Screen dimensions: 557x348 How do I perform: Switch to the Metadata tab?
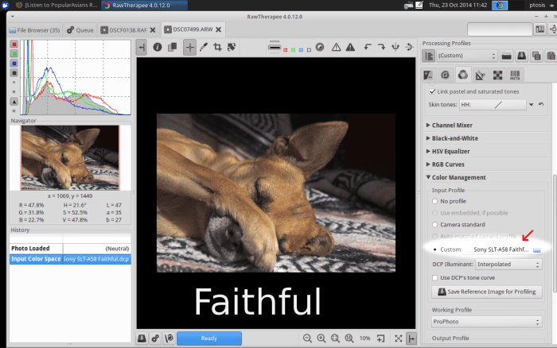click(515, 76)
